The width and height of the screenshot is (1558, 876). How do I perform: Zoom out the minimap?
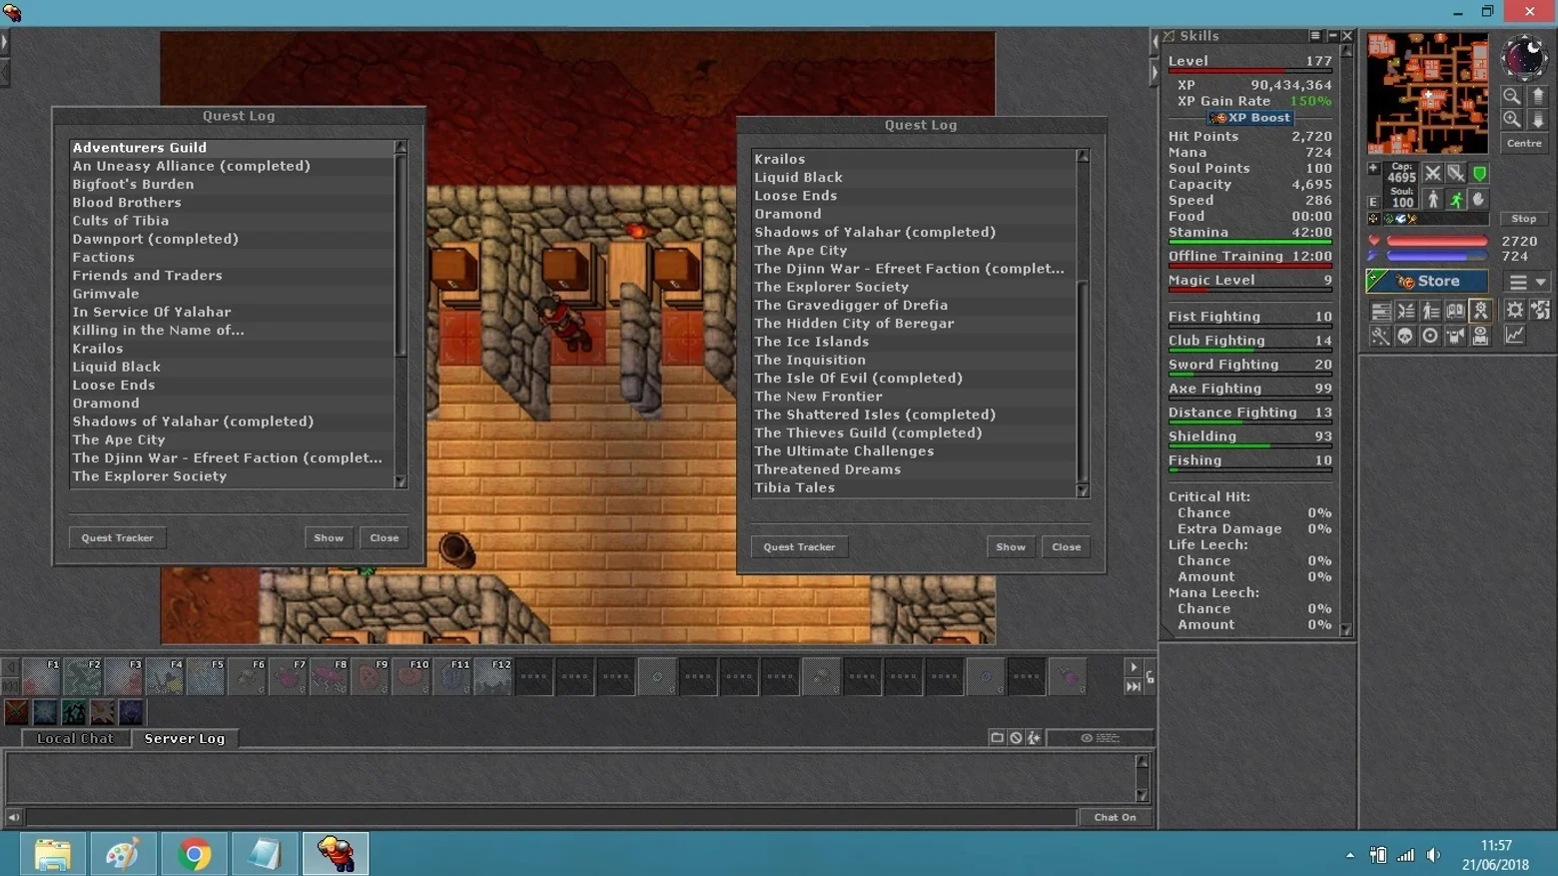pos(1512,96)
